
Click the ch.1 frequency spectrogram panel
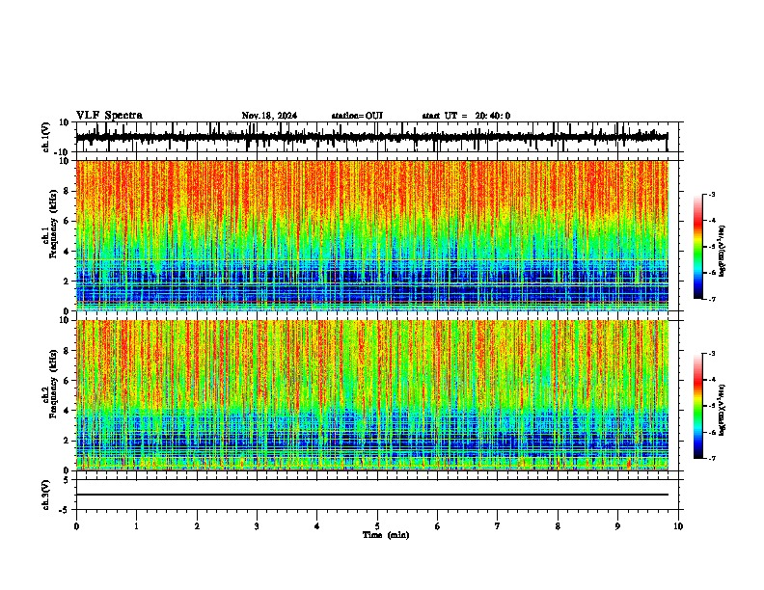pos(377,235)
